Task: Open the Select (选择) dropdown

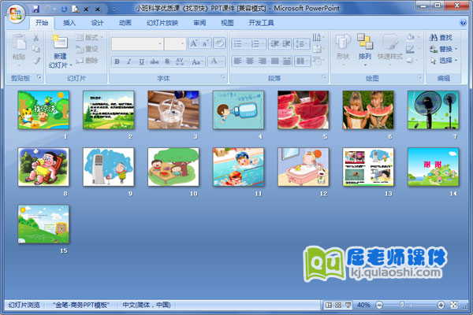Action: click(x=444, y=61)
